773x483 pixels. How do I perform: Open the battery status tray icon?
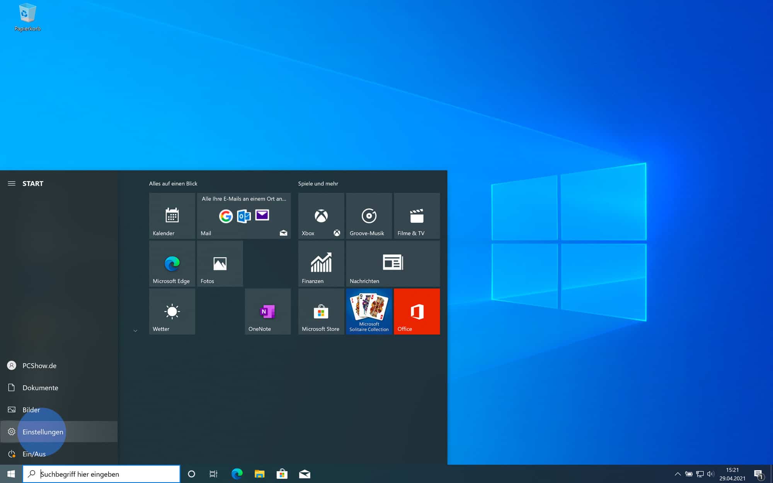click(689, 474)
